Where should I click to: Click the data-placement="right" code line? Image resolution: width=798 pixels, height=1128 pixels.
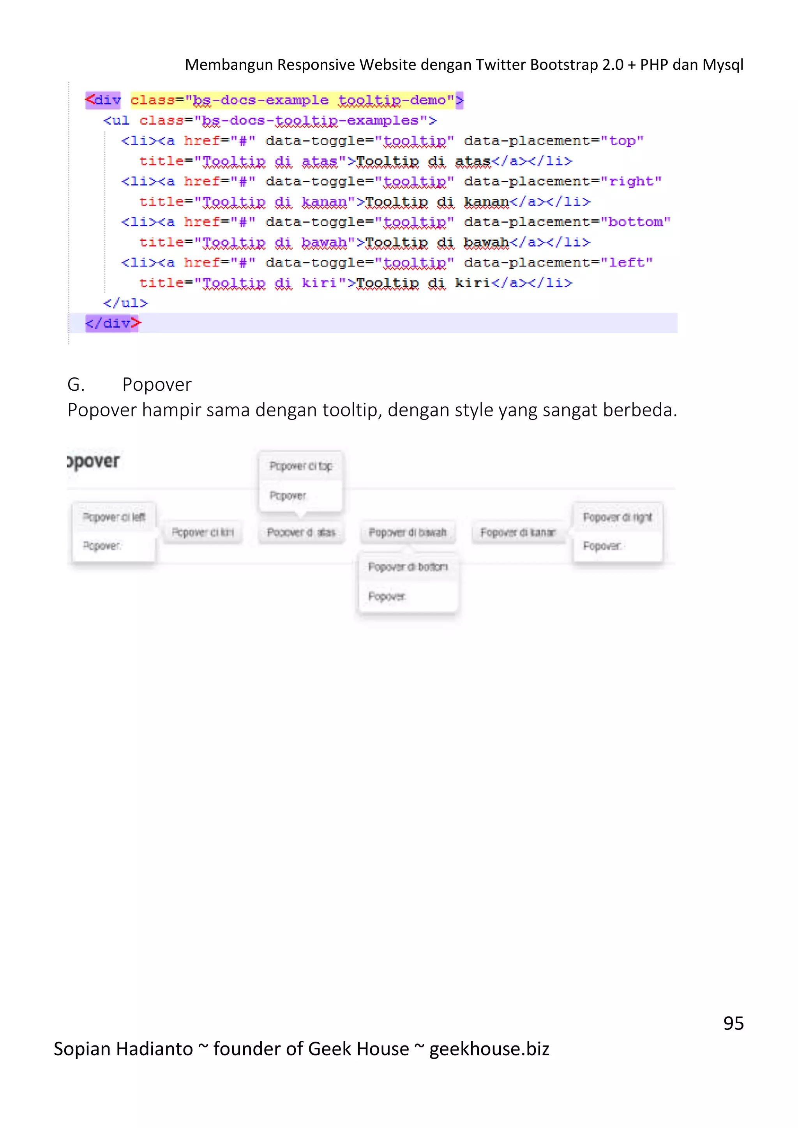point(392,181)
